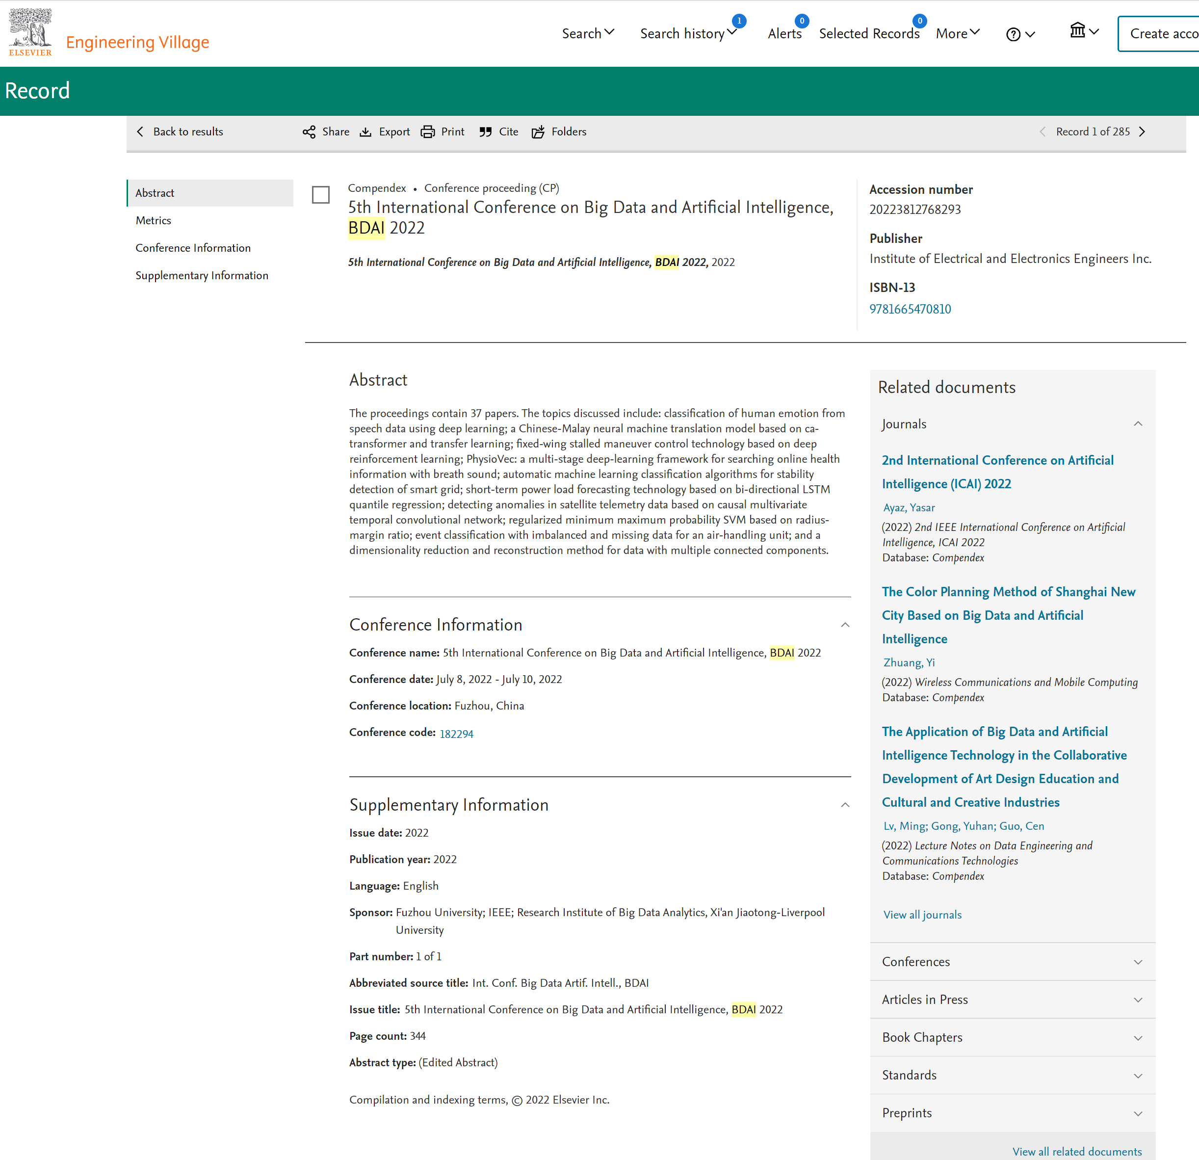The image size is (1199, 1160).
Task: Open the help question mark icon
Action: 1013,34
